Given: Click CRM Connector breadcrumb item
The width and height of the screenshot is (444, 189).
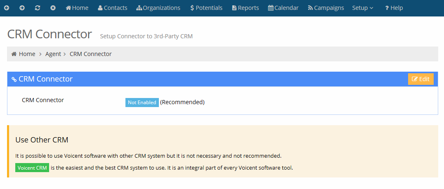Looking at the screenshot, I should click(91, 54).
